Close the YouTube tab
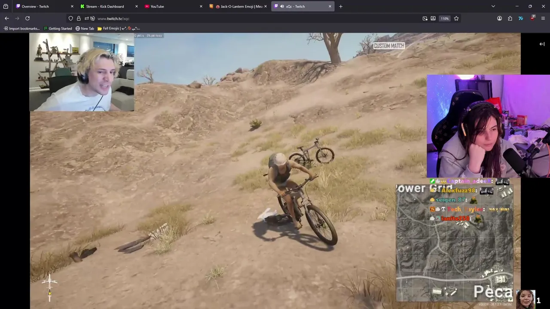 pyautogui.click(x=201, y=6)
